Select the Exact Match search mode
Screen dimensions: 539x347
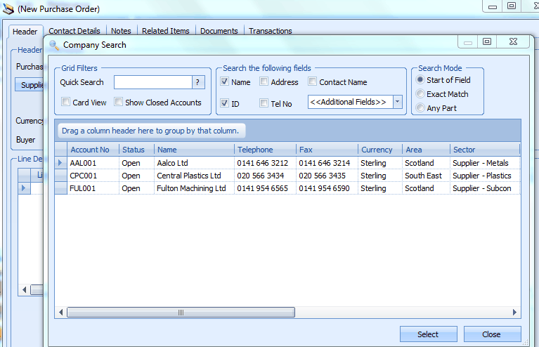click(420, 94)
